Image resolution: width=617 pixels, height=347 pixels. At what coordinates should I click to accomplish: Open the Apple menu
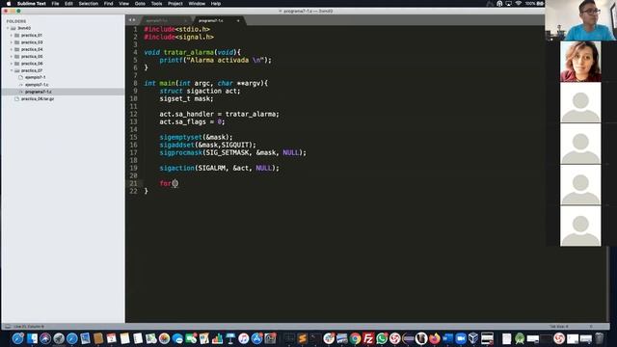tap(9, 4)
